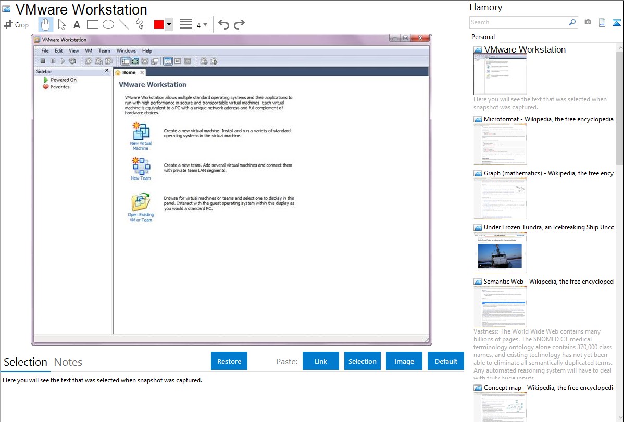Image resolution: width=624 pixels, height=422 pixels.
Task: Click the Paste Image button
Action: [404, 361]
